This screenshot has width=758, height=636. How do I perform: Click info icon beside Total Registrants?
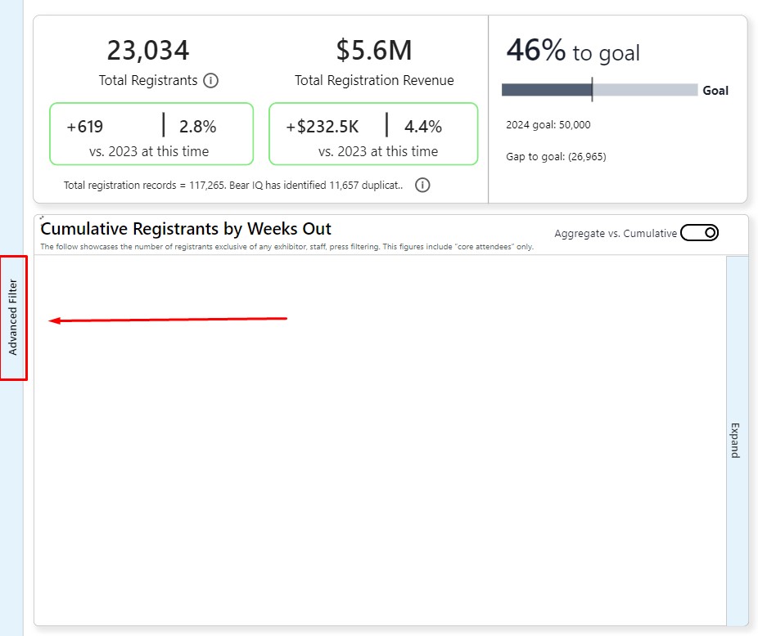point(210,80)
